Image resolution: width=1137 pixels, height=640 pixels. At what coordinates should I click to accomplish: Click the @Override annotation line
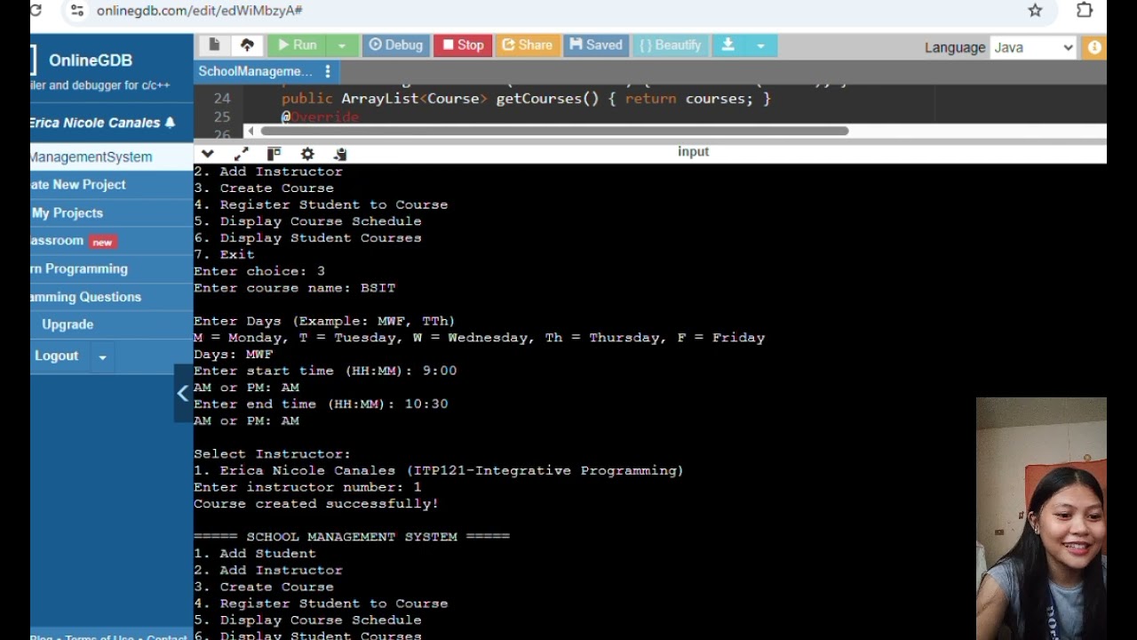coord(321,116)
